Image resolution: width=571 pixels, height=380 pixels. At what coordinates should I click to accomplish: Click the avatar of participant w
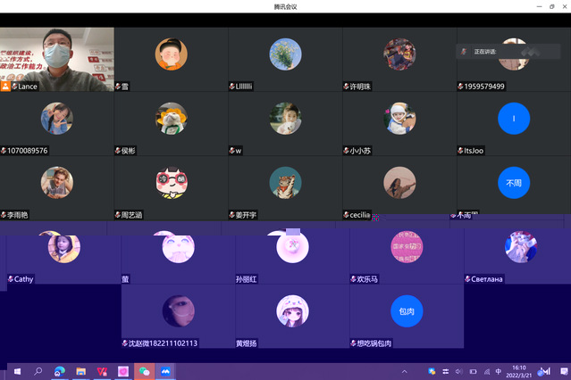click(x=285, y=119)
